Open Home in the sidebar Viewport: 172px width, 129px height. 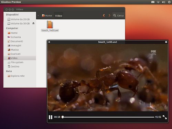20,33
